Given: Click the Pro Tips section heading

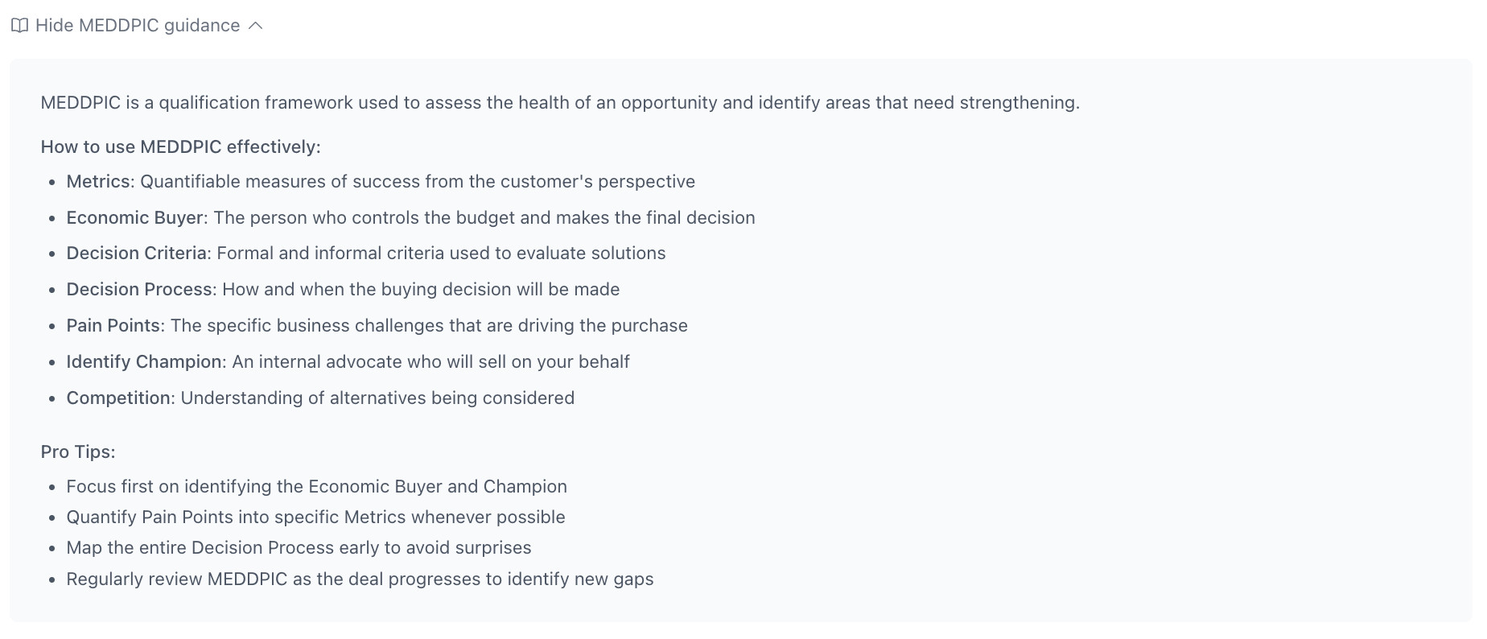Looking at the screenshot, I should [x=77, y=451].
